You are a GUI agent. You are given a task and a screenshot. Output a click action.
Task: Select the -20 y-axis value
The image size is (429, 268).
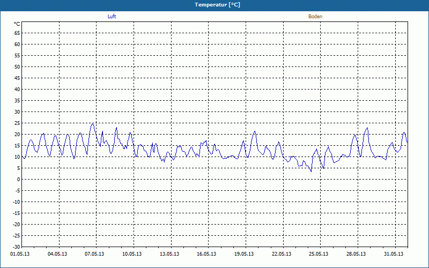(17, 225)
